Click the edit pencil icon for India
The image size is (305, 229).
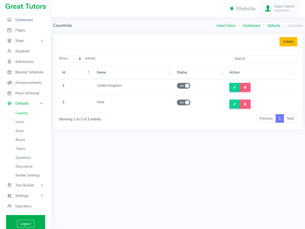[234, 104]
